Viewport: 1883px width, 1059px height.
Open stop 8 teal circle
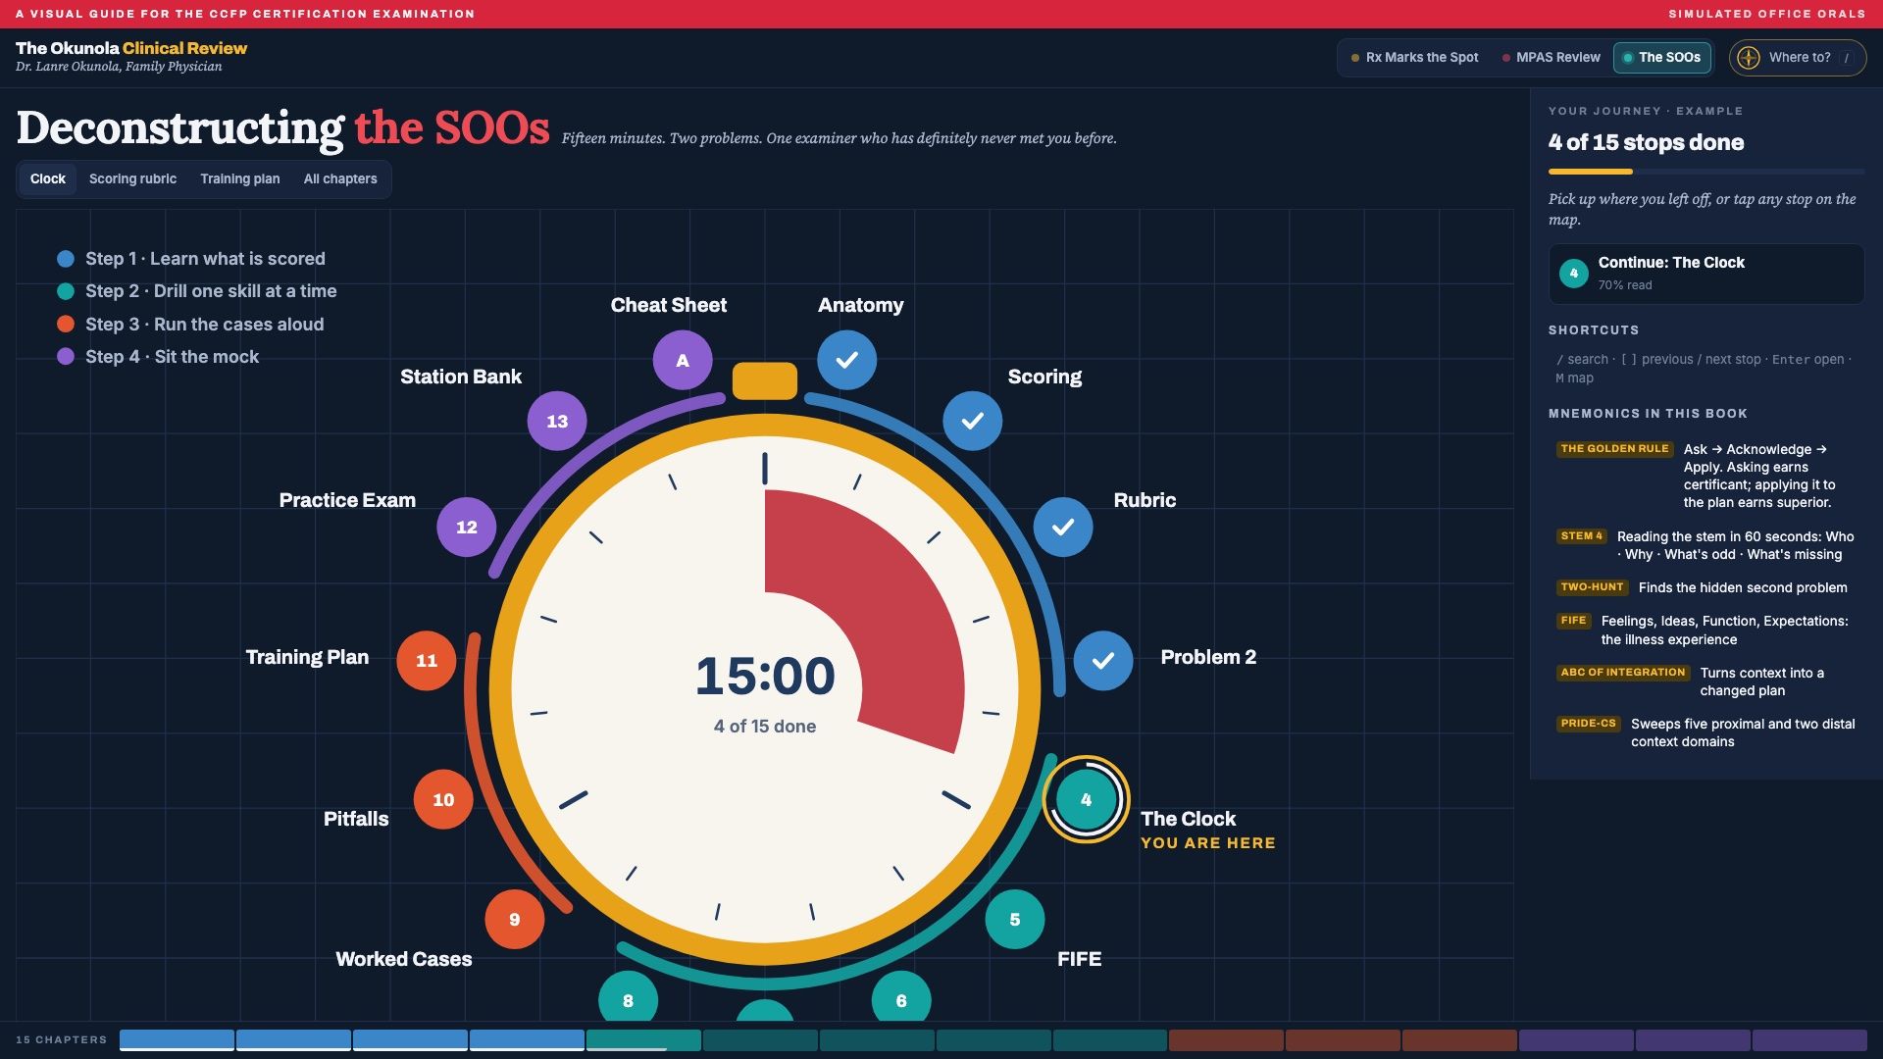coord(629,998)
